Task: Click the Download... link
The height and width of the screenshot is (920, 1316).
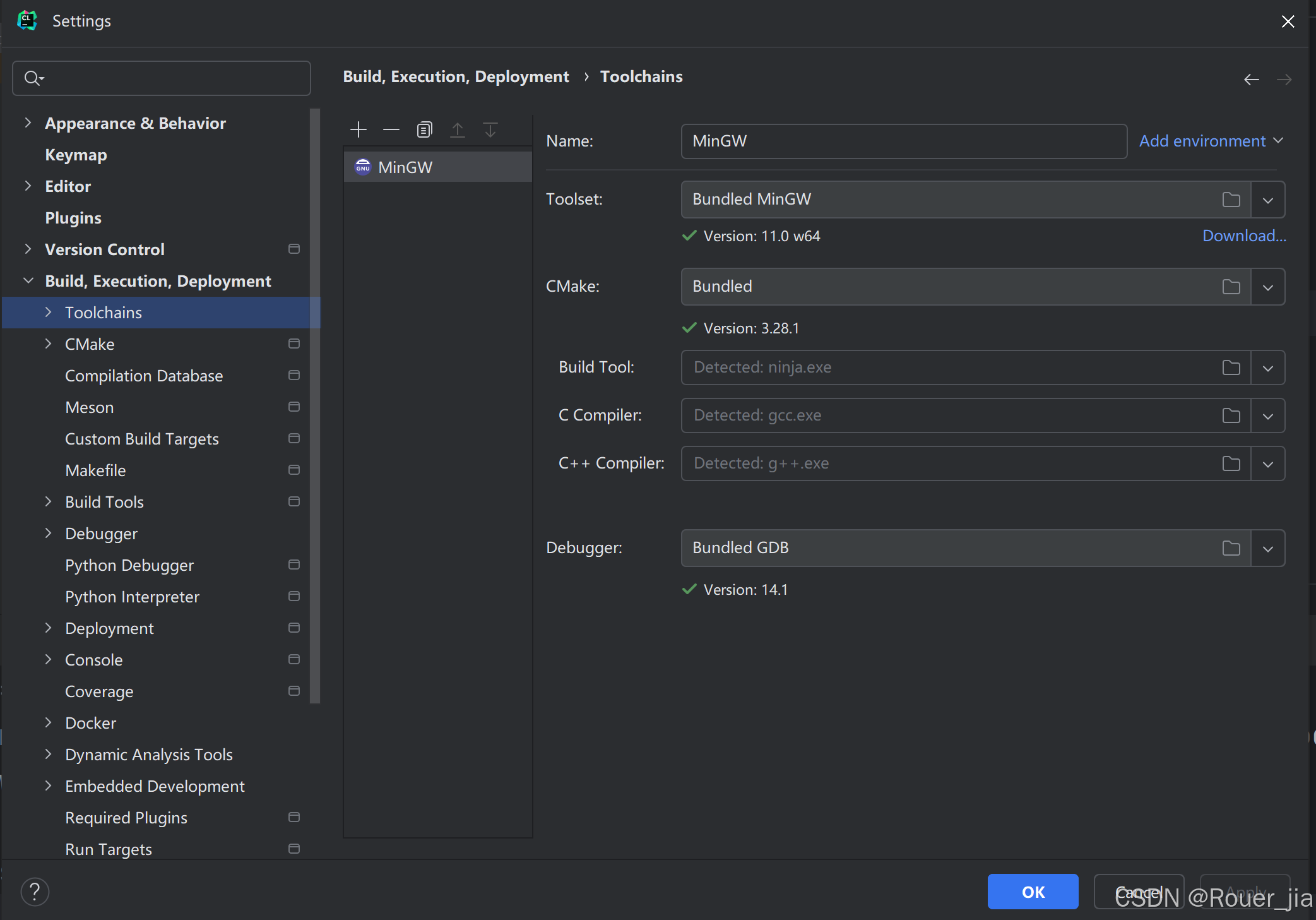Action: [1243, 236]
